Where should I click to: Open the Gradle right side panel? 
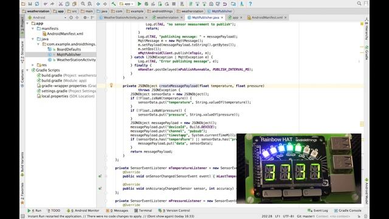[367, 53]
